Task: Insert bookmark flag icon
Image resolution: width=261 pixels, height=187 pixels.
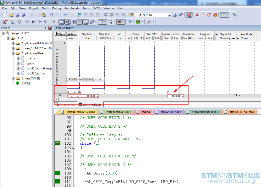Action: pyautogui.click(x=79, y=15)
